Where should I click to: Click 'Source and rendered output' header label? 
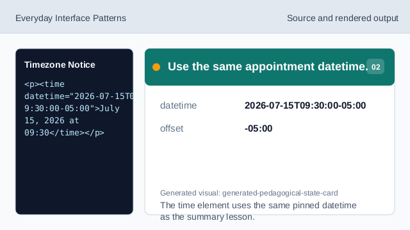[x=343, y=19]
